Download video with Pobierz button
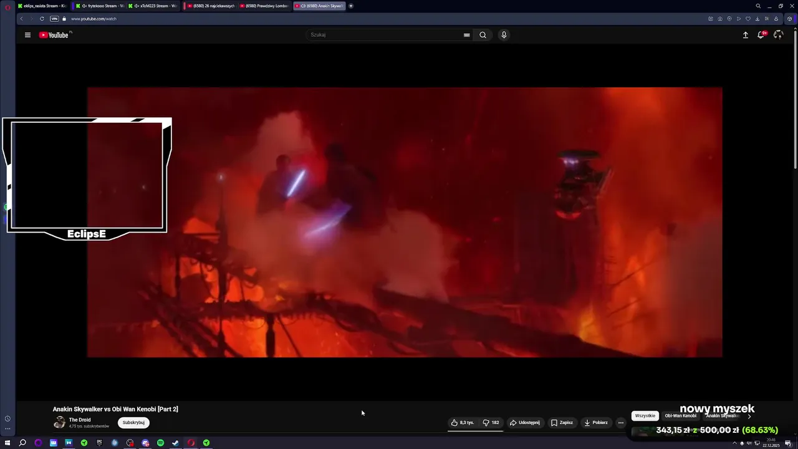The width and height of the screenshot is (798, 449). [x=595, y=422]
